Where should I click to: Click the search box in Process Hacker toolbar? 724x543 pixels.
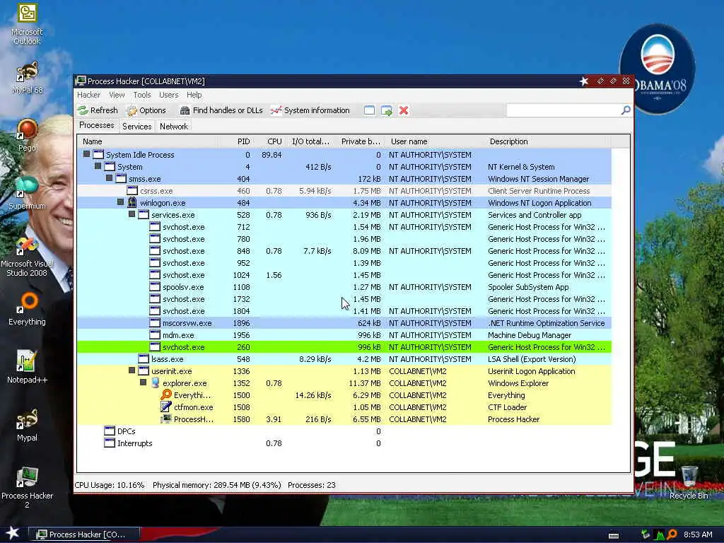coord(564,110)
